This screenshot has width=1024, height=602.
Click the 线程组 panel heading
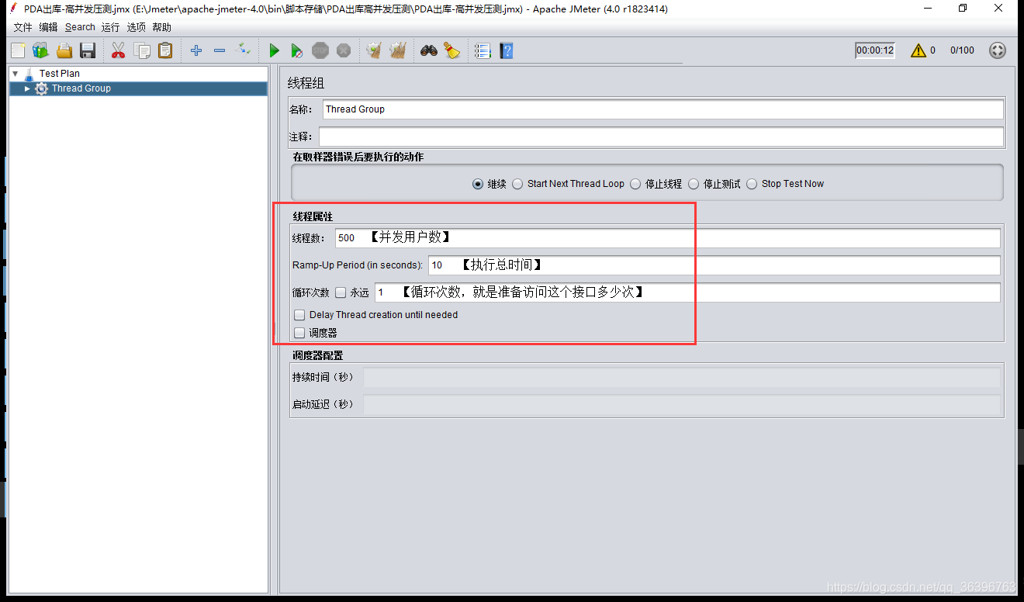[x=306, y=84]
